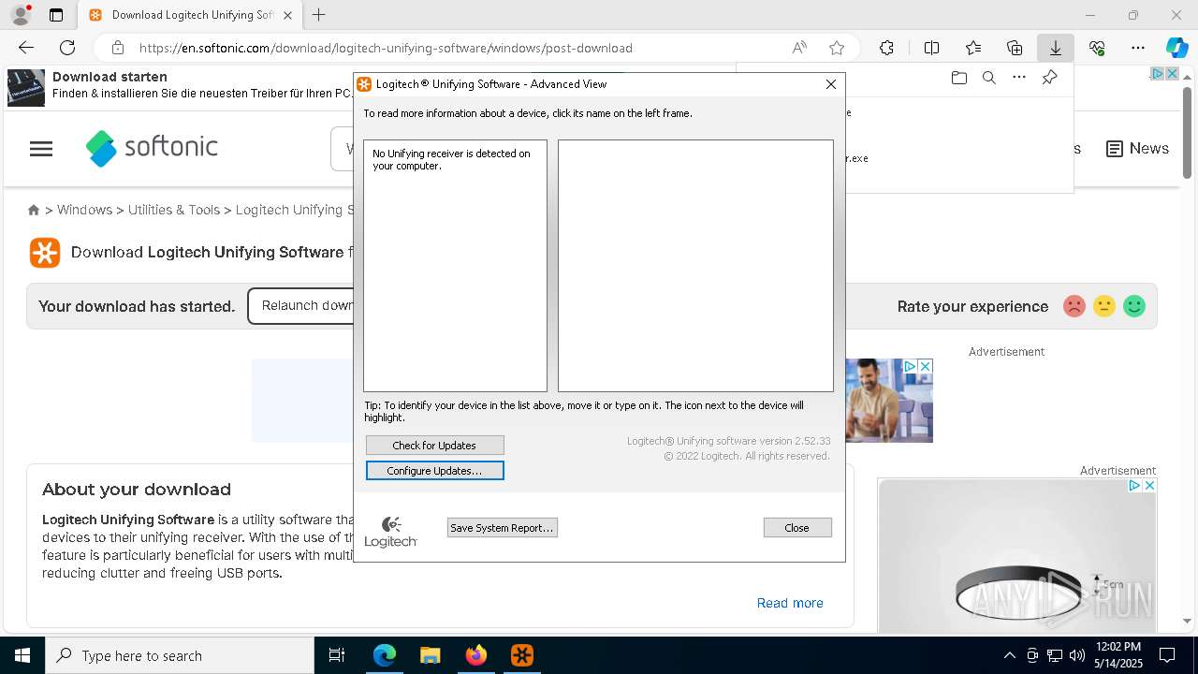This screenshot has height=674, width=1198.
Task: Click the X on the Logitech dialog title bar
Action: click(830, 84)
